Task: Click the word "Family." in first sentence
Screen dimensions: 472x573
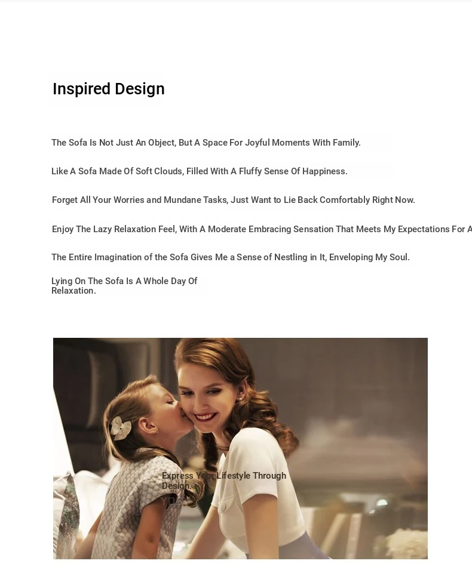Action: point(347,143)
